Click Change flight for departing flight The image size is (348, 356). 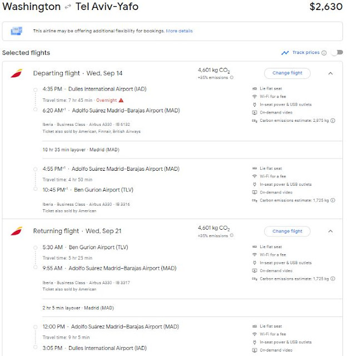[x=287, y=73]
